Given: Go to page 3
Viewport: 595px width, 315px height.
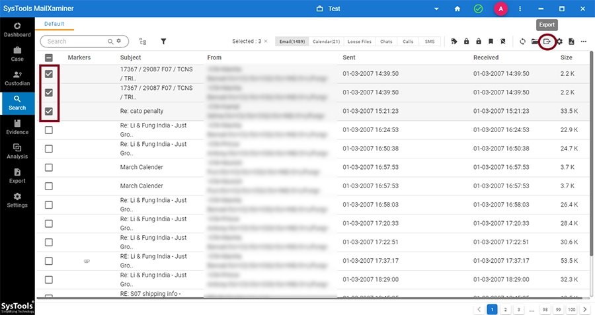Looking at the screenshot, I should pyautogui.click(x=518, y=309).
